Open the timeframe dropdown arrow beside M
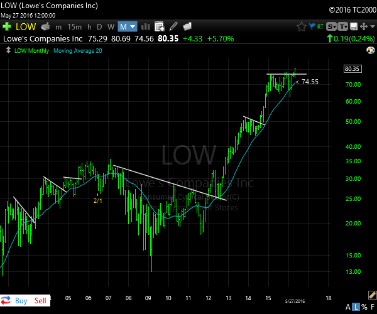This screenshot has height=314, width=377. point(133,26)
